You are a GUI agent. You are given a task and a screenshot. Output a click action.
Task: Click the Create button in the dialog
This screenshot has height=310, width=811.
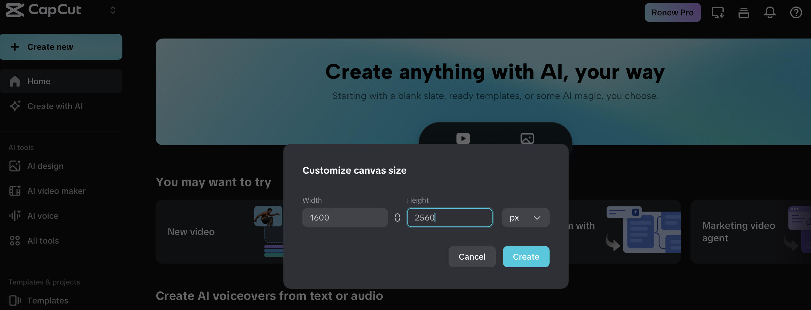(526, 257)
